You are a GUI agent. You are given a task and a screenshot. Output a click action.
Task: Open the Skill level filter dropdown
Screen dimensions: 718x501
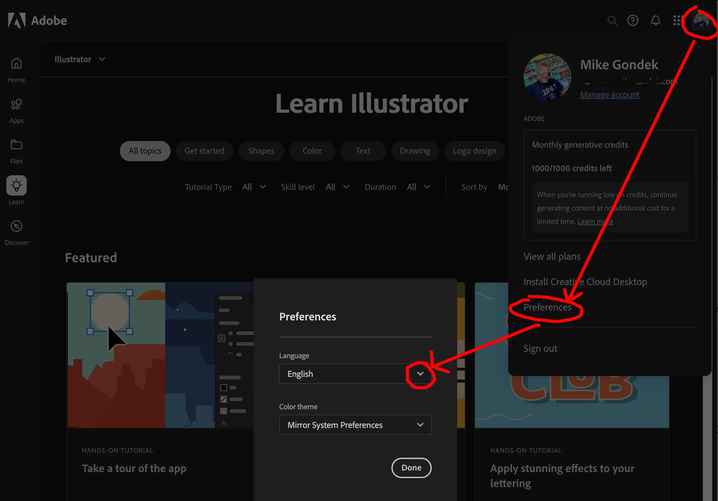pyautogui.click(x=337, y=187)
